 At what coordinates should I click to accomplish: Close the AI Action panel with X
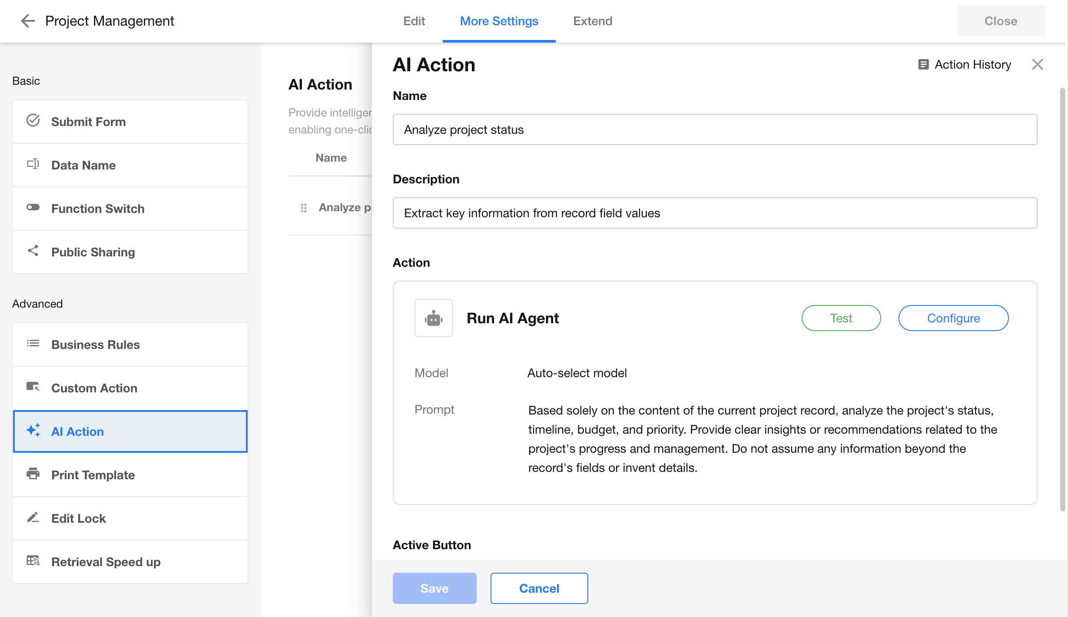click(x=1037, y=64)
